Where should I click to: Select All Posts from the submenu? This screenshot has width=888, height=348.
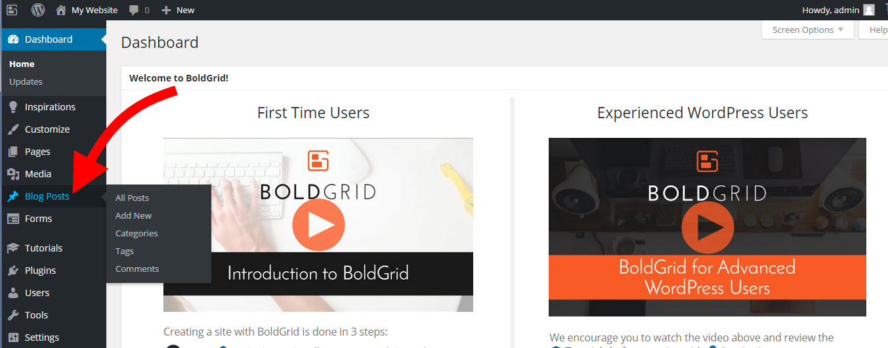click(132, 198)
